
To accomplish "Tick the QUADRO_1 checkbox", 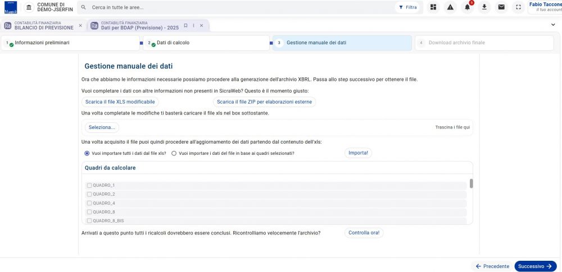I will (x=89, y=186).
